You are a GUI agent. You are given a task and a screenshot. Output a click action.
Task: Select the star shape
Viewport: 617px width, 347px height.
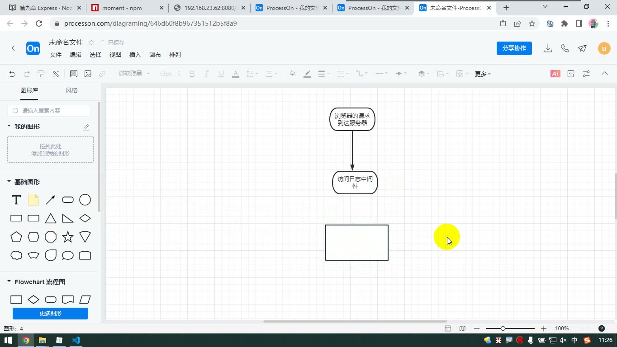point(68,237)
